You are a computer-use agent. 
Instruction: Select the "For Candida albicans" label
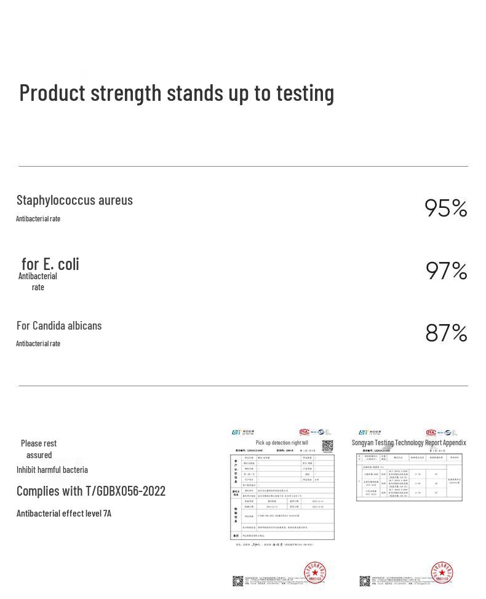click(59, 325)
